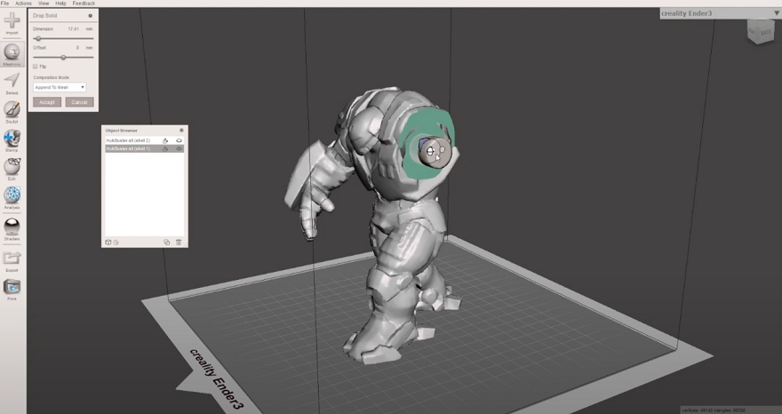Click the Offset value field showing 0

78,48
